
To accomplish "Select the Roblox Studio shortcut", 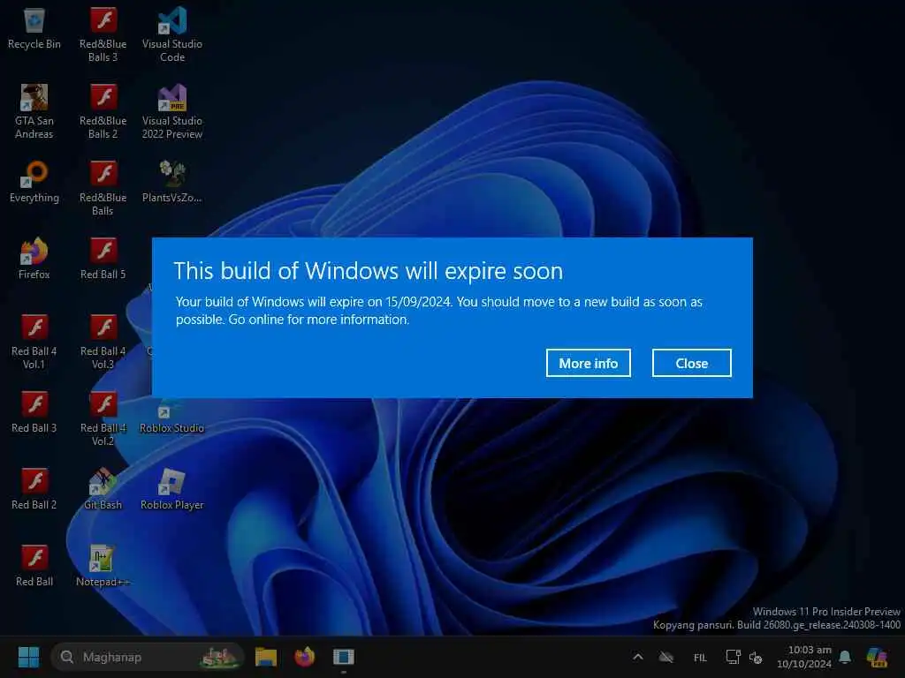I will point(172,417).
